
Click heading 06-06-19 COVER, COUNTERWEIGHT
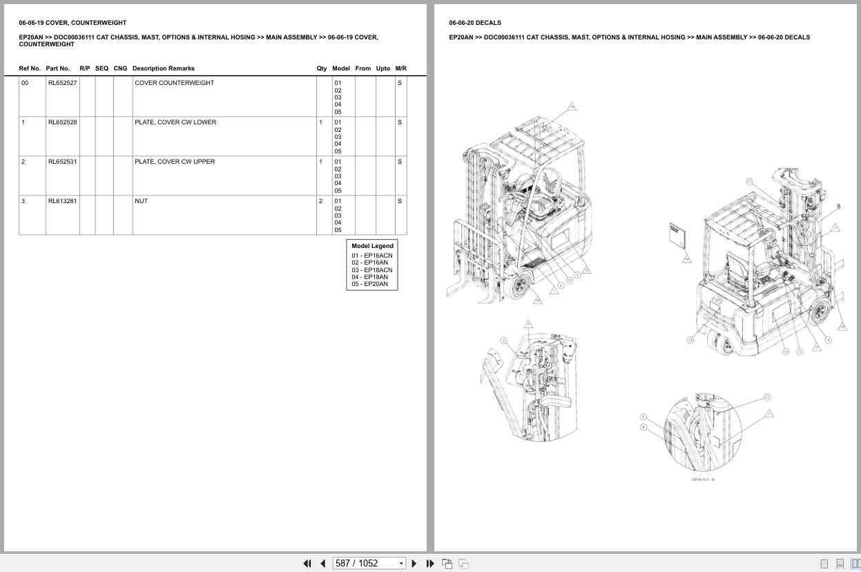(x=72, y=23)
